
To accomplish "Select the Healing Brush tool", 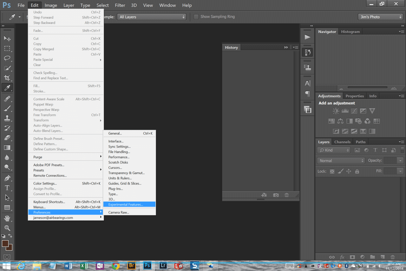I will coord(7,99).
